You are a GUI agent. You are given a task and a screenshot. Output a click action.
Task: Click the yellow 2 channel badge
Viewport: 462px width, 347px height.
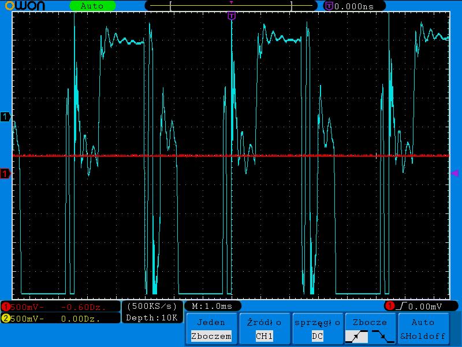5,319
